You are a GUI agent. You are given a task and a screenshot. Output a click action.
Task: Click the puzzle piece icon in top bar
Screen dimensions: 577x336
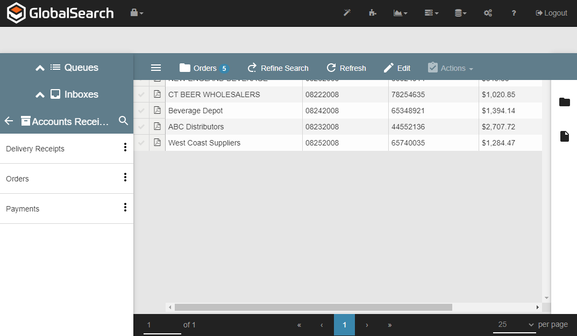pyautogui.click(x=372, y=13)
